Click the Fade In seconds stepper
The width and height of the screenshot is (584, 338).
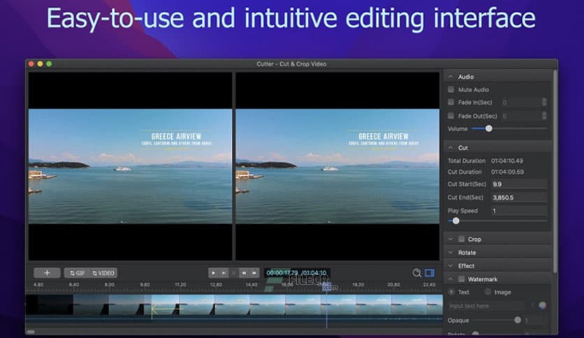click(544, 102)
